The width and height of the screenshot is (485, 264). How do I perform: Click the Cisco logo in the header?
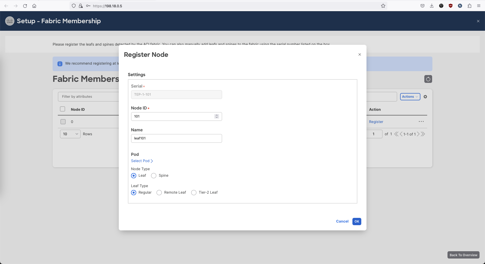point(10,21)
